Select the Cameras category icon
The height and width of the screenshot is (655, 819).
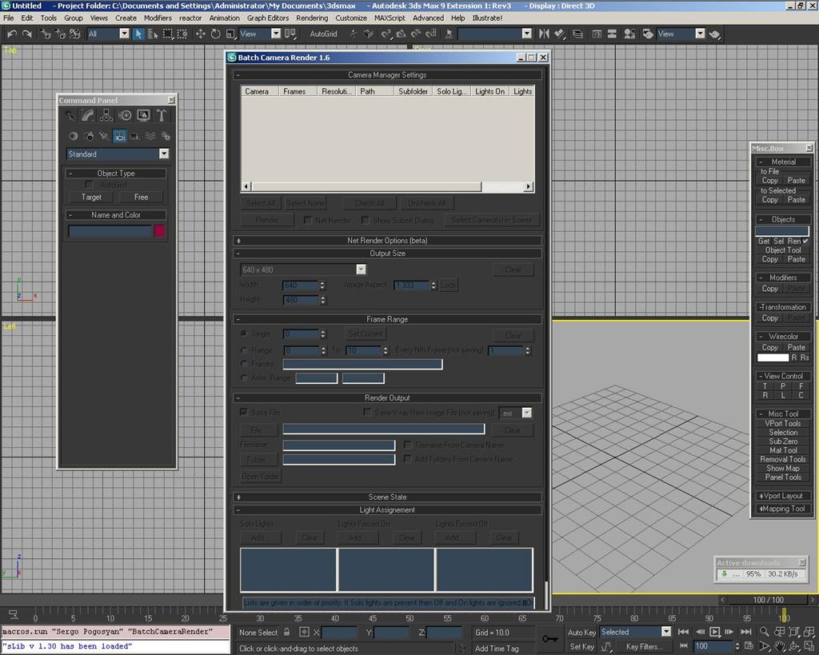tap(120, 136)
